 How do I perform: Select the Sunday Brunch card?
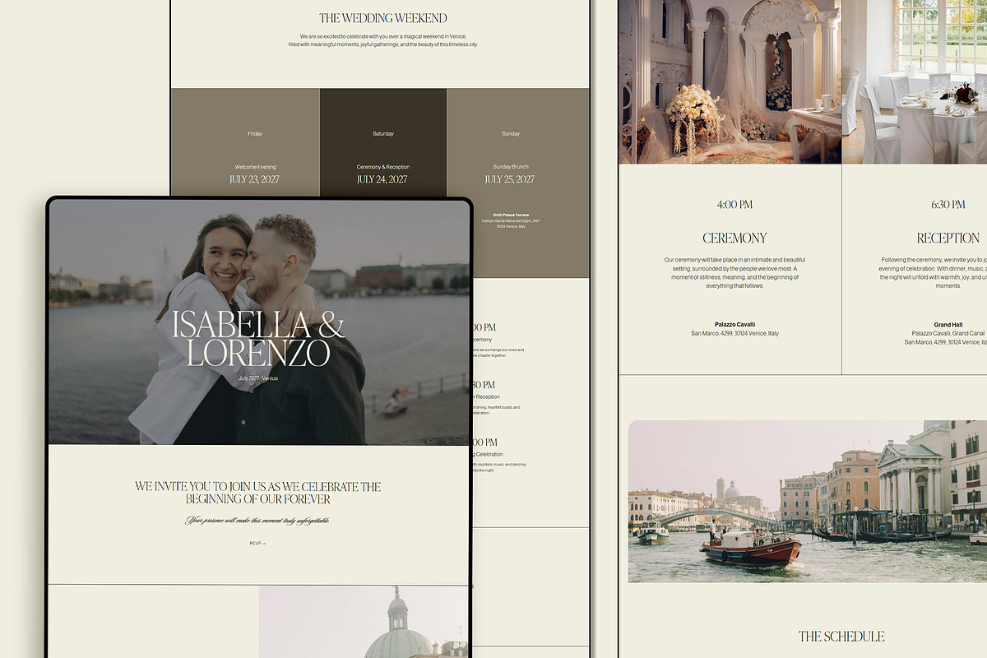pyautogui.click(x=518, y=183)
